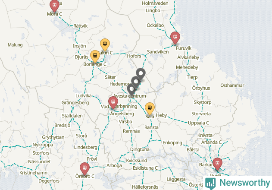Click the Kristinehamn station label
Image resolution: width=272 pixels, height=190 pixels.
(x=33, y=173)
